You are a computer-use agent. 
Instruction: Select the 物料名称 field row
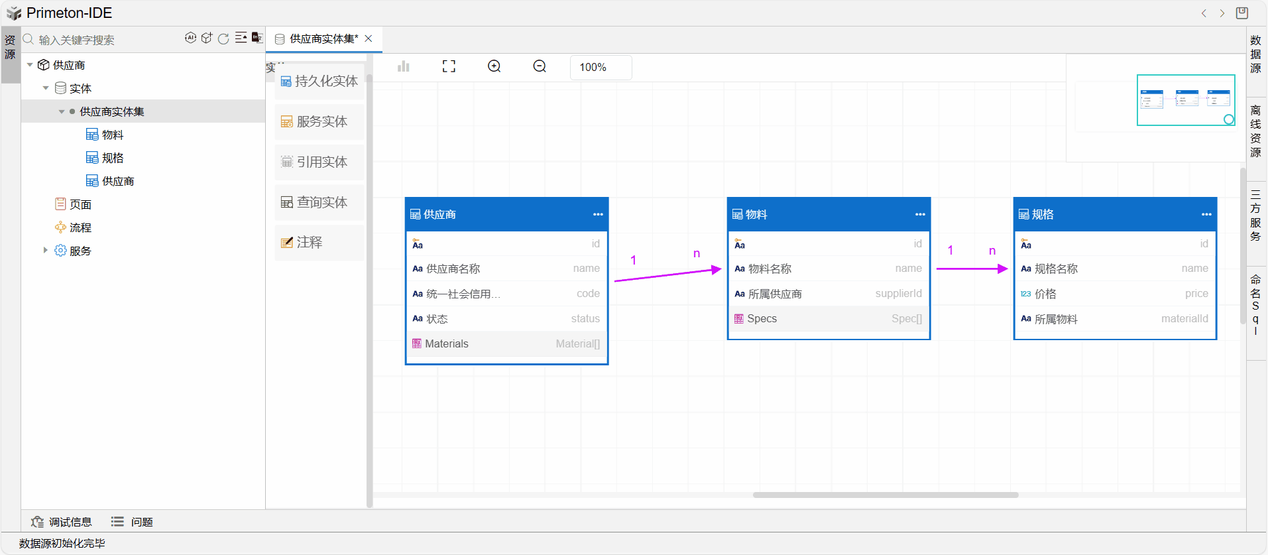coord(829,269)
